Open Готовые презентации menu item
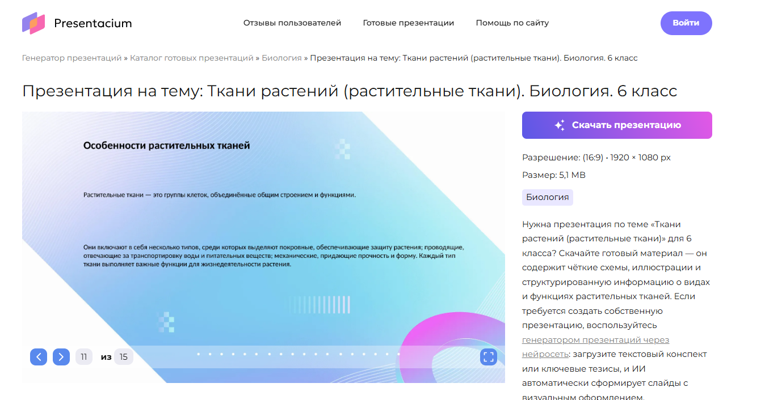 [x=409, y=23]
